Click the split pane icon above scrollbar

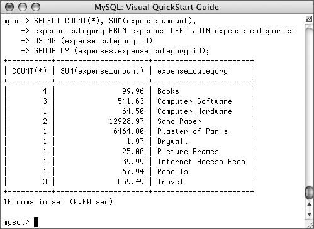[309, 19]
